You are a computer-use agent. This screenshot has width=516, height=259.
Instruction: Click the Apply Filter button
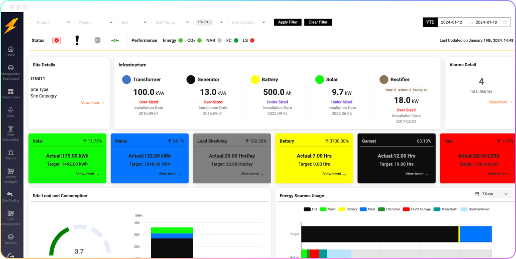coord(288,23)
